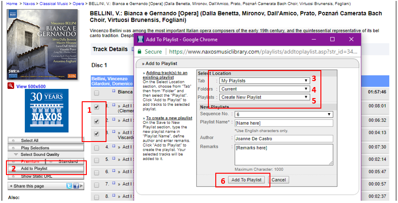Click the Naxos pillar icon in popup title bar
Image resolution: width=398 pixels, height=203 pixels.
140,39
